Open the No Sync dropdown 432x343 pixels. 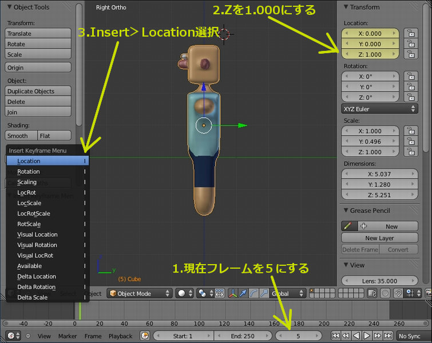[x=414, y=336]
